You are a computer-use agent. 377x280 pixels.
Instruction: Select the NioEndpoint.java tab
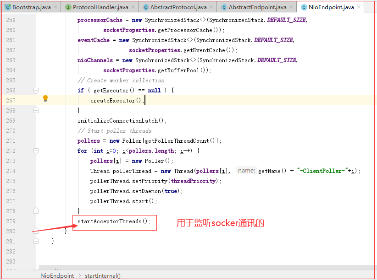pyautogui.click(x=331, y=7)
